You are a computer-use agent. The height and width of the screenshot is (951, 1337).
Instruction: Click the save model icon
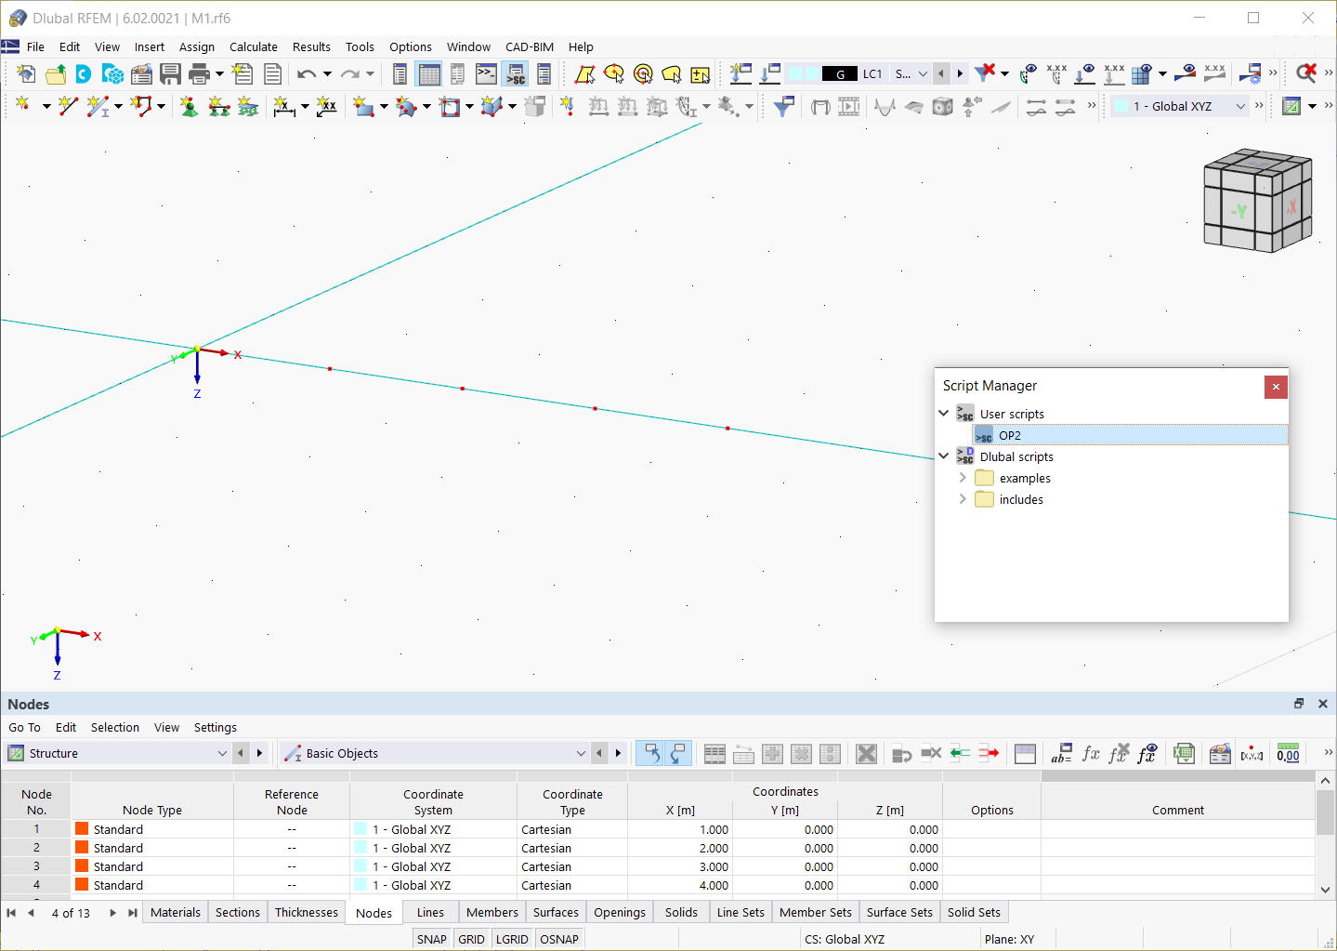point(171,73)
